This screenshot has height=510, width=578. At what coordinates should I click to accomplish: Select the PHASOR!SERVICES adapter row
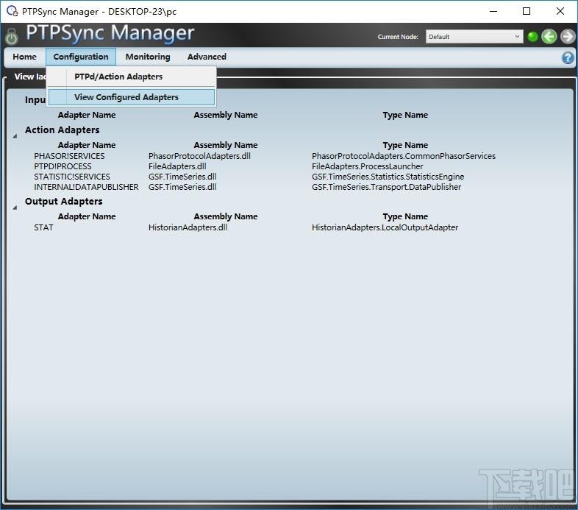264,156
